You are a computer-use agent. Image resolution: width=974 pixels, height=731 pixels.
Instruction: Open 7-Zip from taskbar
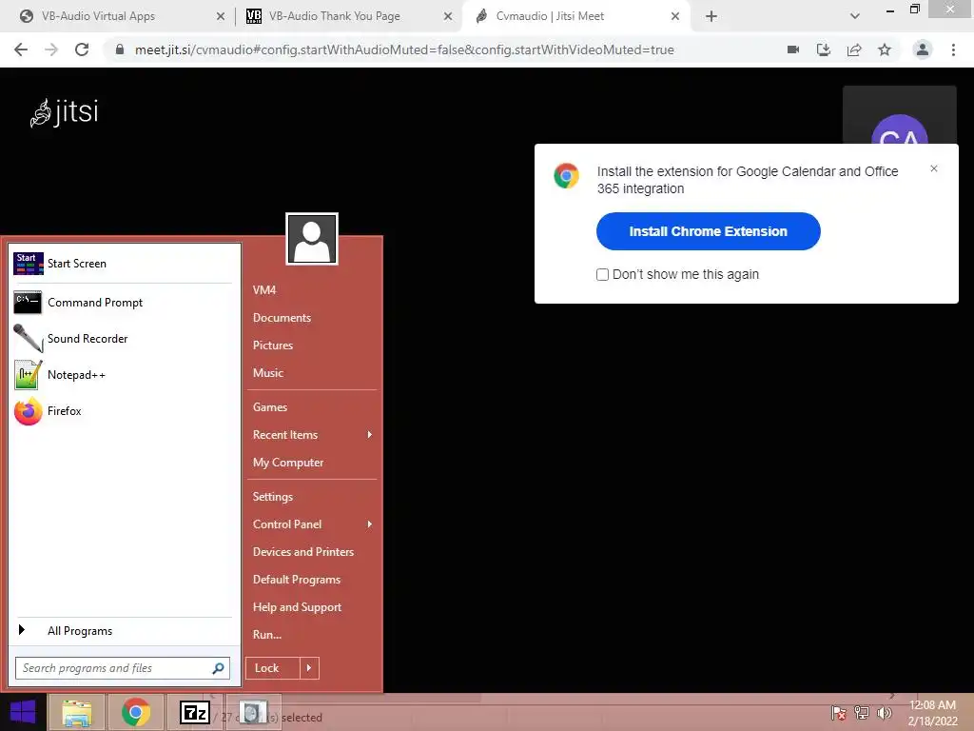click(x=194, y=712)
